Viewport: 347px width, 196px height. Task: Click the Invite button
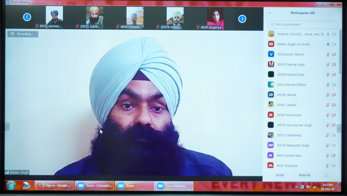click(x=280, y=175)
